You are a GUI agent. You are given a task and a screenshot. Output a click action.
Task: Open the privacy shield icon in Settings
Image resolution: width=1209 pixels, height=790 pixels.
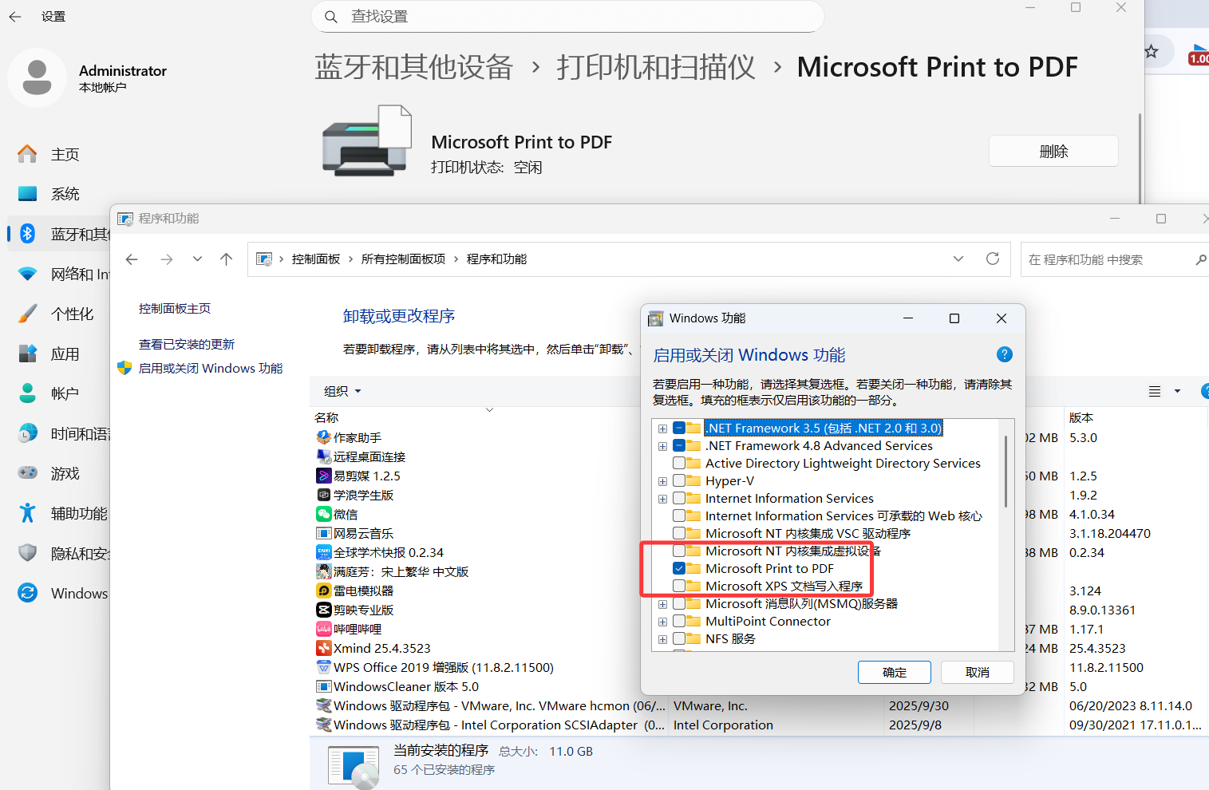27,553
